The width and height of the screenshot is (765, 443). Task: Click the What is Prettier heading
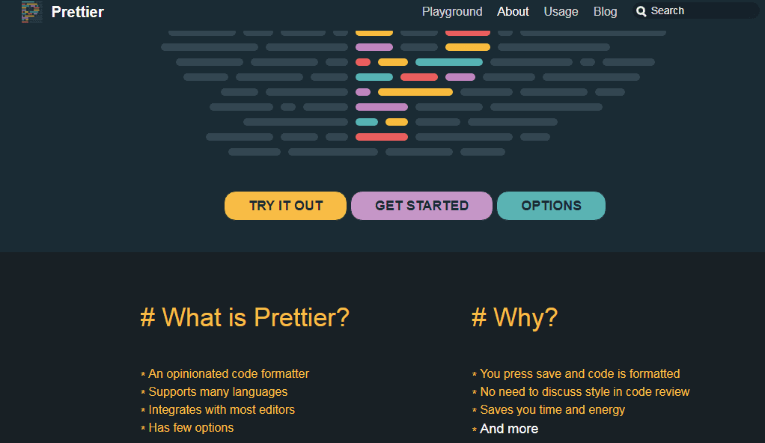(x=245, y=317)
